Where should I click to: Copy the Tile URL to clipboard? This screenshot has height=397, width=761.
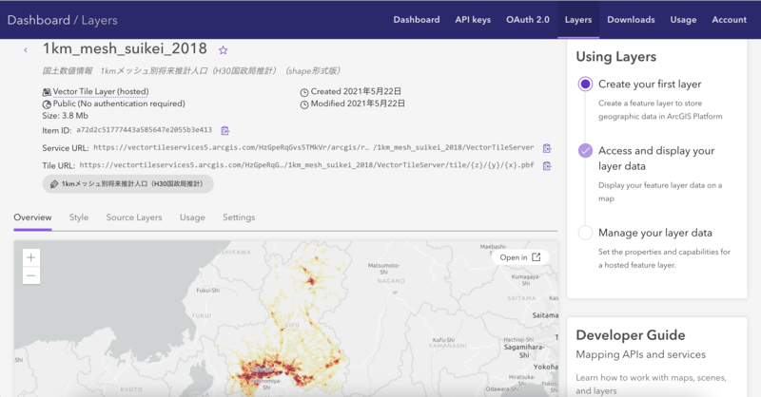pyautogui.click(x=547, y=166)
